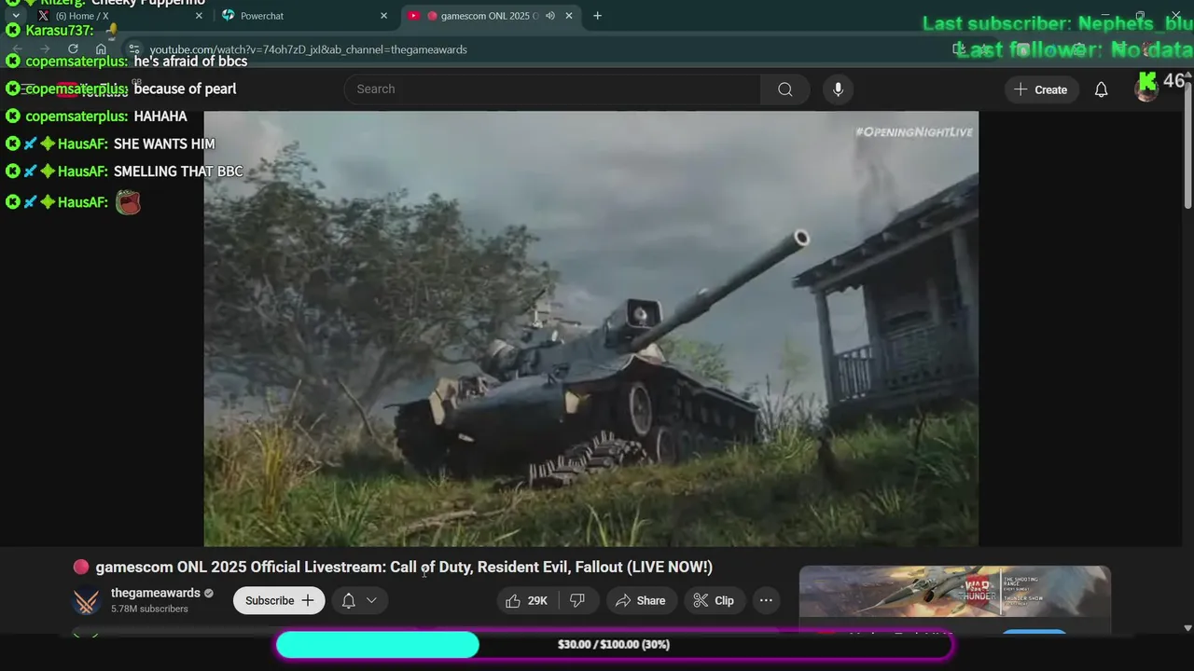Clip the video with scissors button
The height and width of the screenshot is (671, 1194).
(x=714, y=601)
